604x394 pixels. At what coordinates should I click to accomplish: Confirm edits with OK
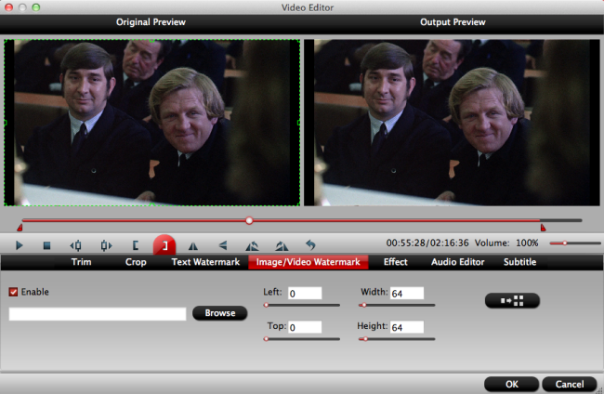pyautogui.click(x=512, y=384)
